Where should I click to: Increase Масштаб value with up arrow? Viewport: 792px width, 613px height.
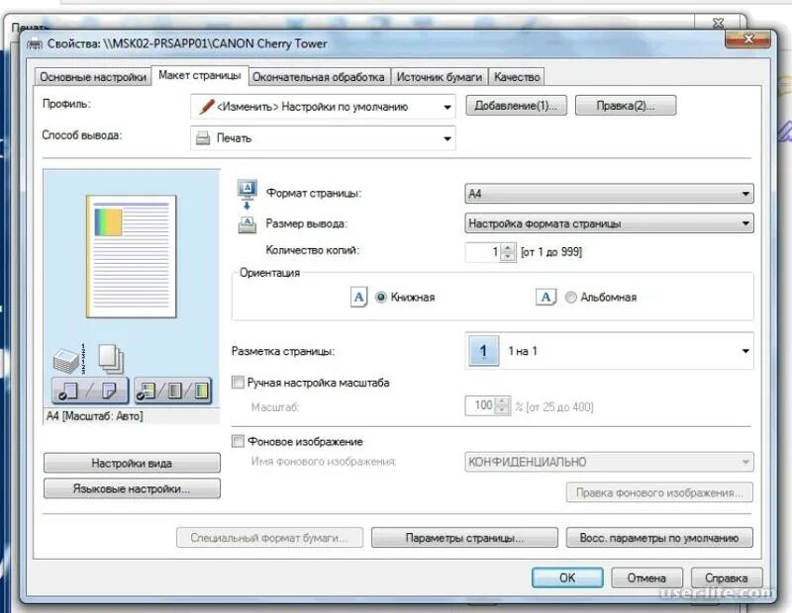(x=502, y=401)
